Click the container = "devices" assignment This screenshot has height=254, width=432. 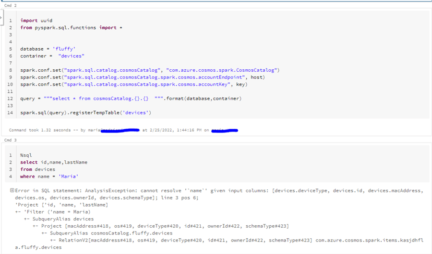click(52, 56)
